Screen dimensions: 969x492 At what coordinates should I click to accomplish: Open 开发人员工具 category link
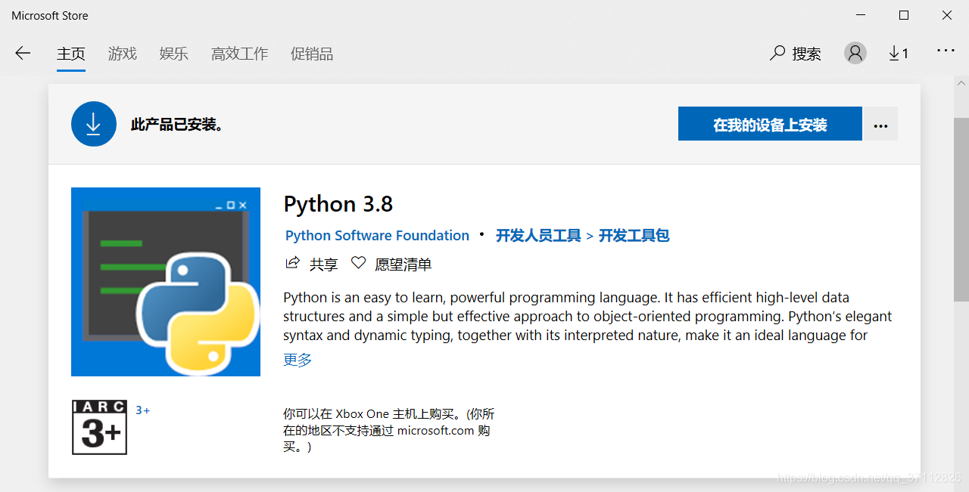(x=538, y=236)
